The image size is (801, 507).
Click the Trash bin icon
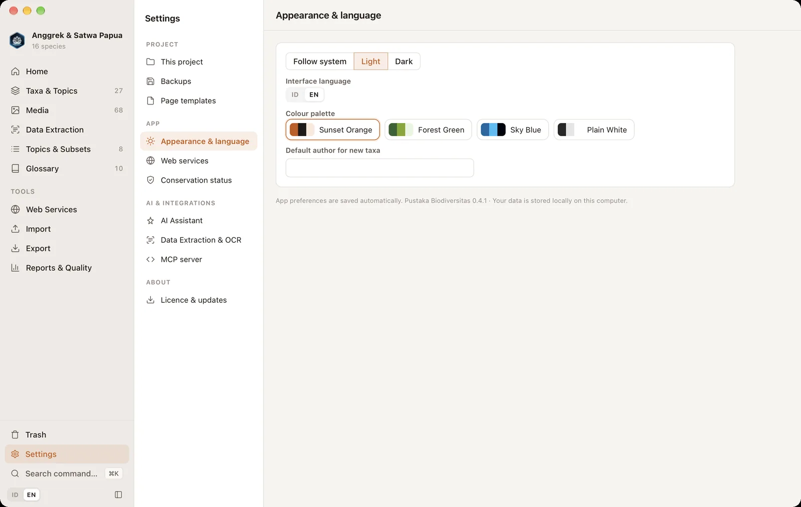pos(15,435)
